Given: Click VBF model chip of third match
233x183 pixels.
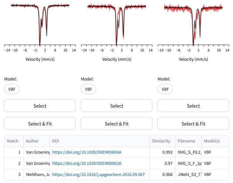Looking at the screenshot, I should 165,89.
